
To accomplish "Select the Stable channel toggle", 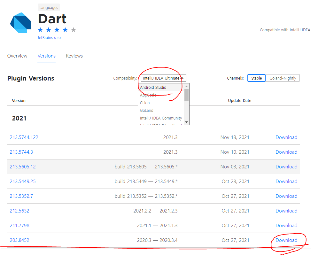I will 256,78.
